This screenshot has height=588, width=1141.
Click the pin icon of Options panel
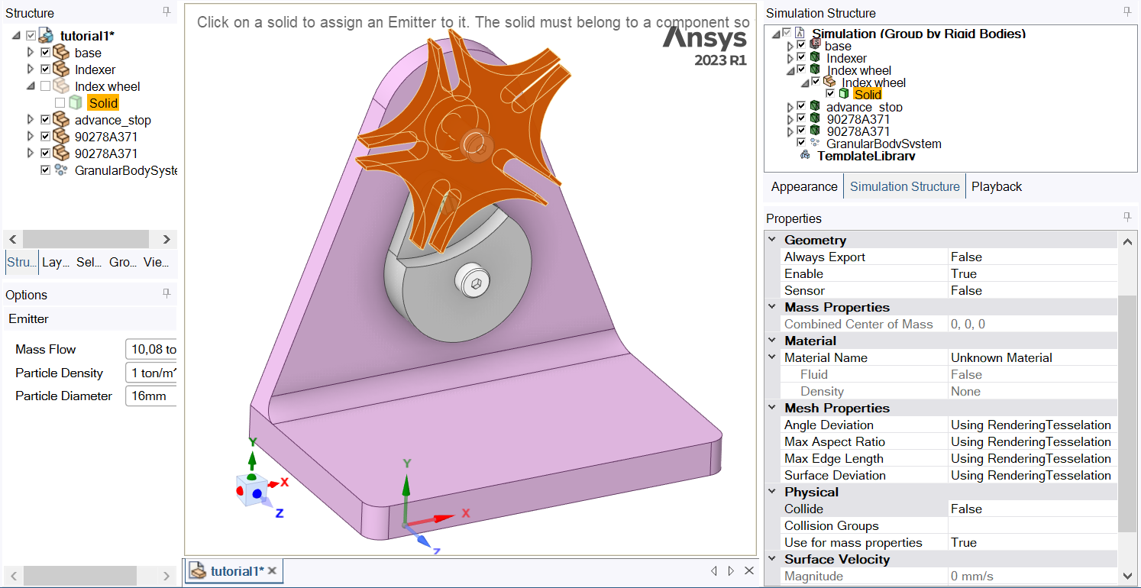166,294
